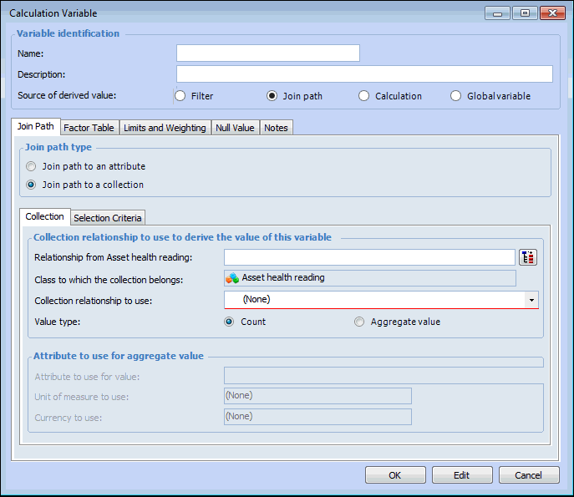Click in the Name text field
The width and height of the screenshot is (574, 497).
(x=267, y=53)
